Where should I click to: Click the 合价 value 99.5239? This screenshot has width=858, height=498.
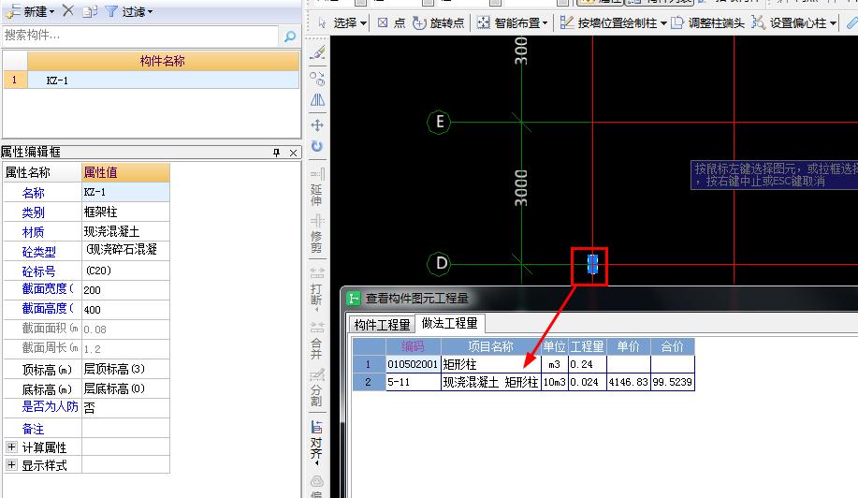click(673, 382)
